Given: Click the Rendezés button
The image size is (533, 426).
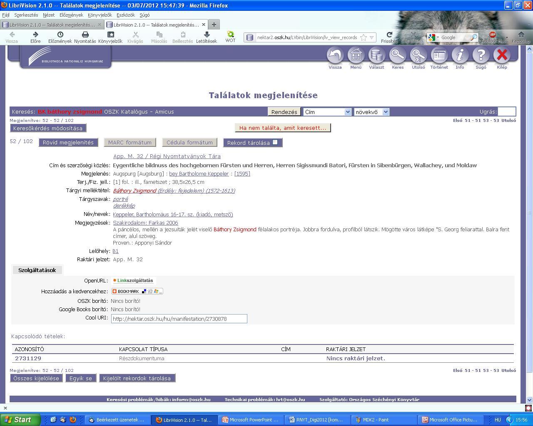Looking at the screenshot, I should pyautogui.click(x=284, y=111).
